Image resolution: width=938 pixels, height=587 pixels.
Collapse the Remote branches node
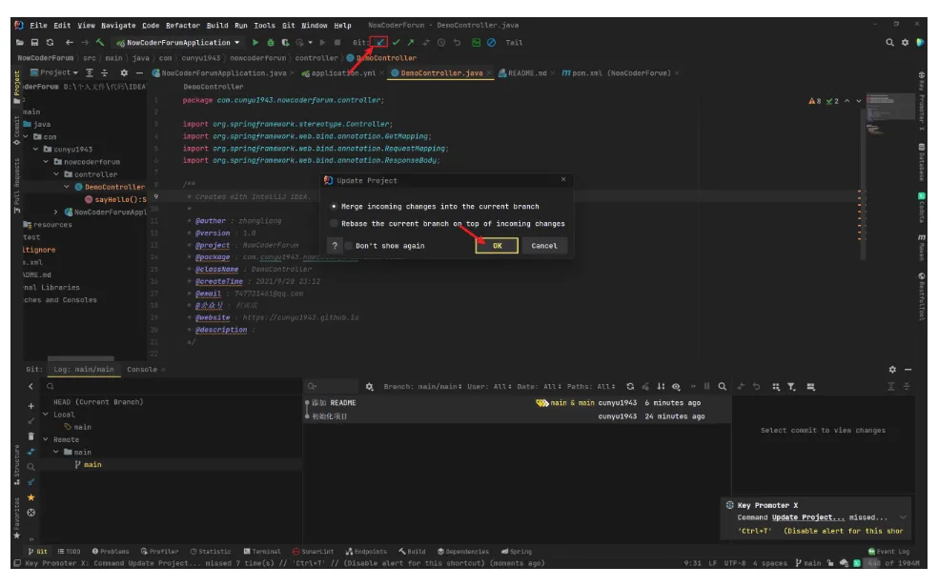click(46, 439)
